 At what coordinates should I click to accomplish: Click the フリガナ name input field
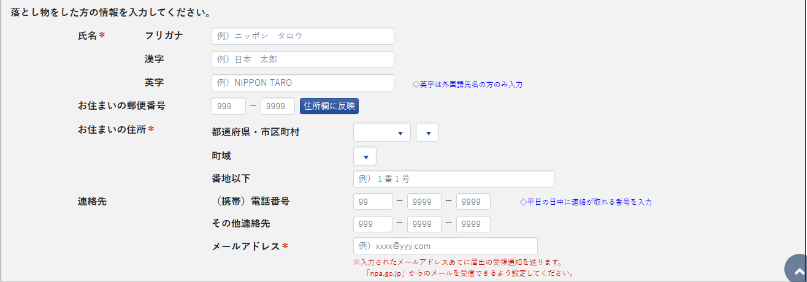click(x=302, y=36)
